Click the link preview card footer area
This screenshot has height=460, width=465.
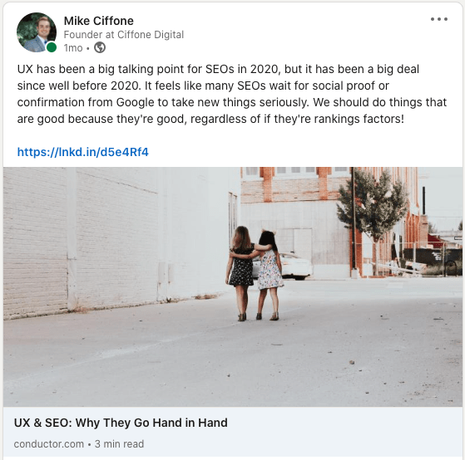(x=233, y=432)
